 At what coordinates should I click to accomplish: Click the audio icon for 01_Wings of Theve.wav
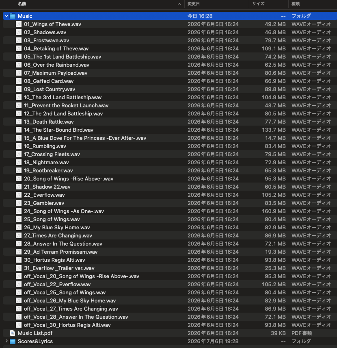pos(19,24)
